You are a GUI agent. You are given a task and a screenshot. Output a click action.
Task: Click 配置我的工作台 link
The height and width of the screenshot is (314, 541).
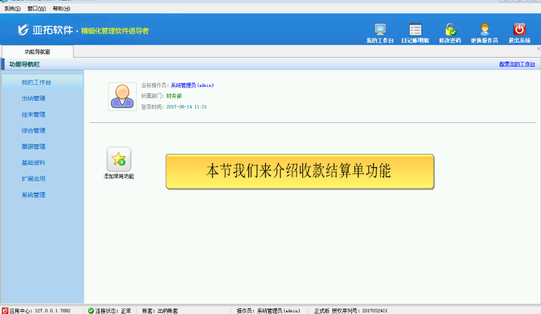pos(517,64)
